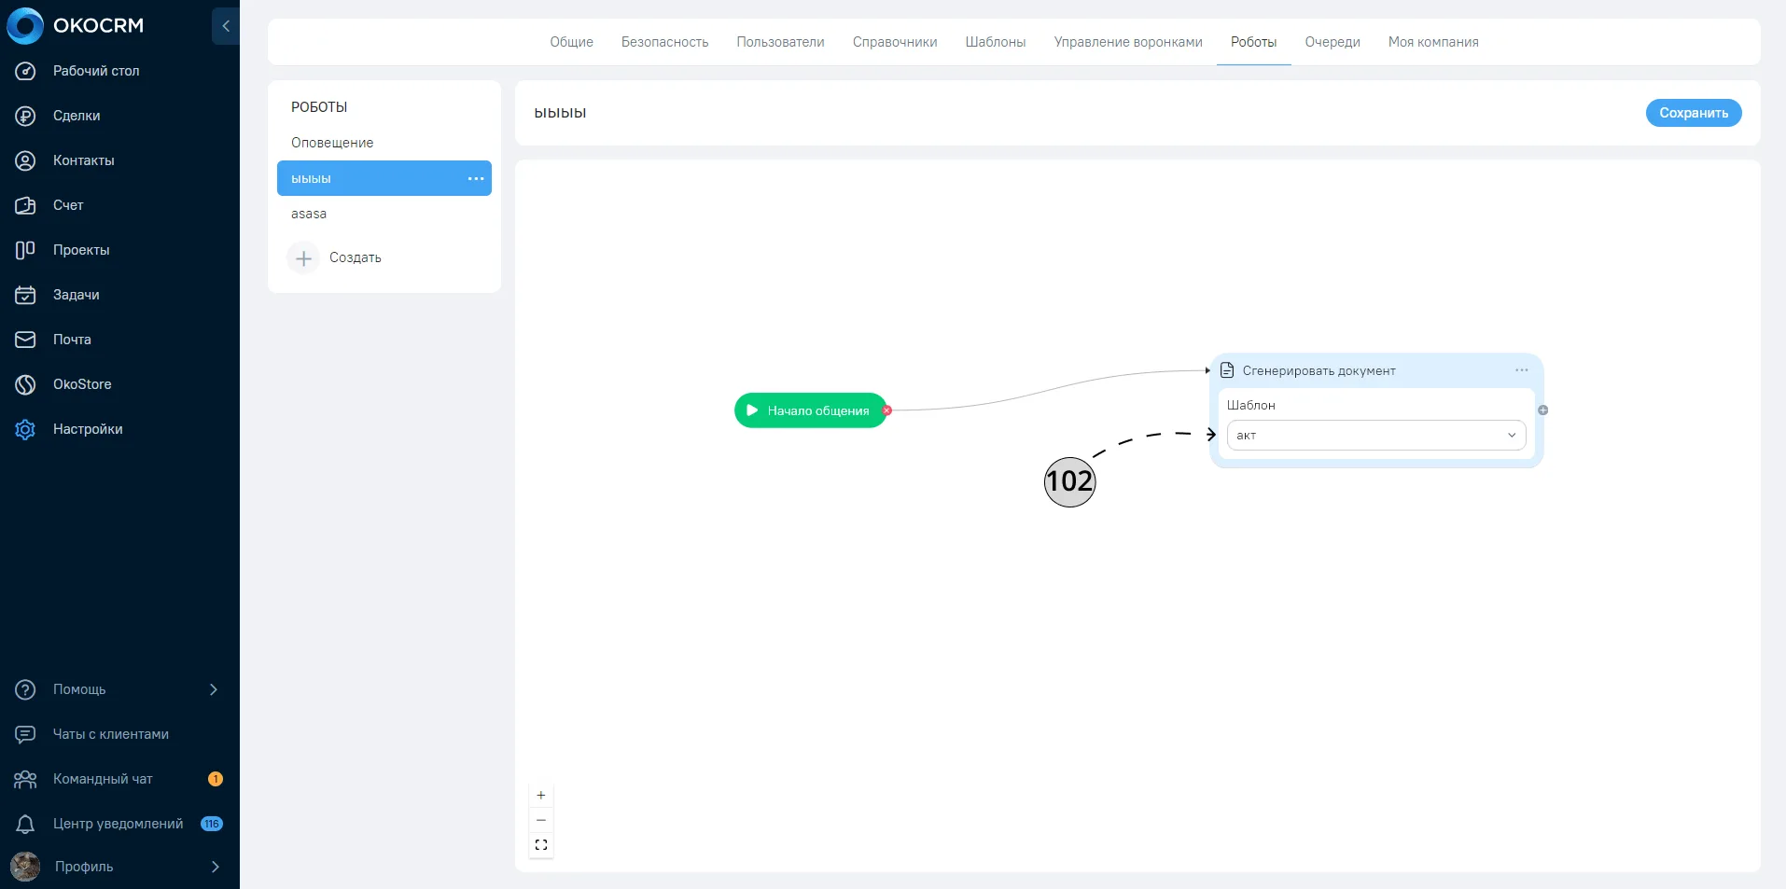Open Рабочий стол dashboard icon
Viewport: 1786px width, 889px height.
coord(25,71)
